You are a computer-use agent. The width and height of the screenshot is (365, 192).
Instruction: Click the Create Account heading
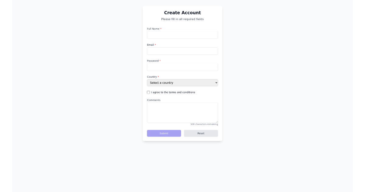(182, 12)
